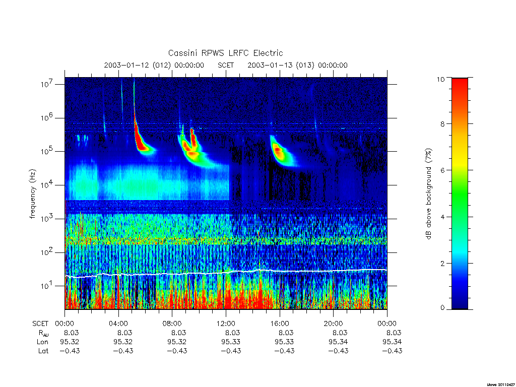Click the 10^7 frequency tick label

tap(47, 84)
